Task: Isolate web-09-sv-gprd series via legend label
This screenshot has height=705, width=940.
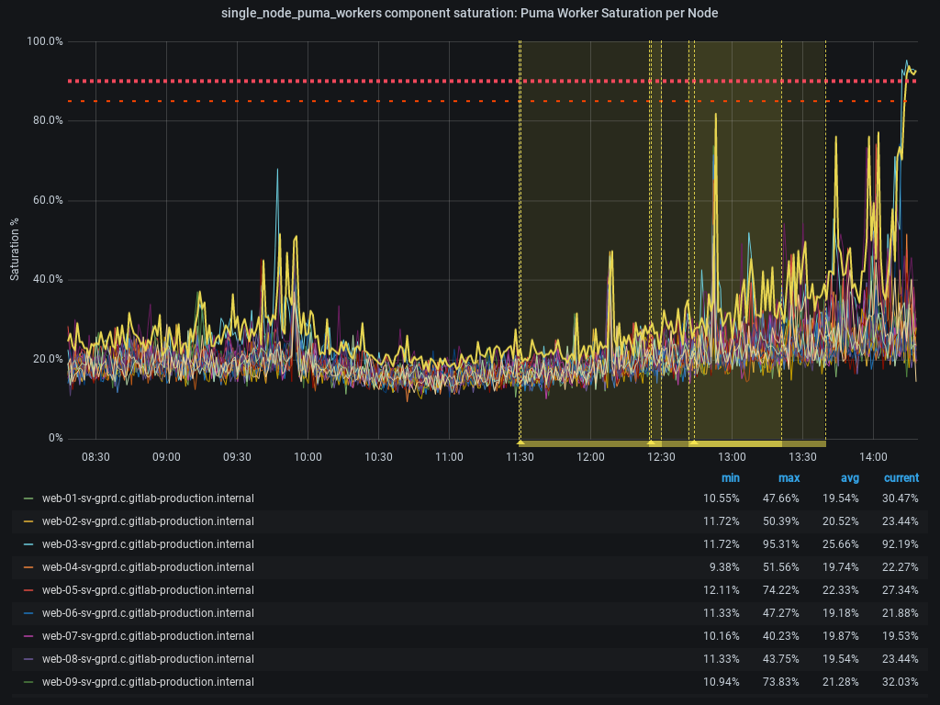Action: coord(148,682)
